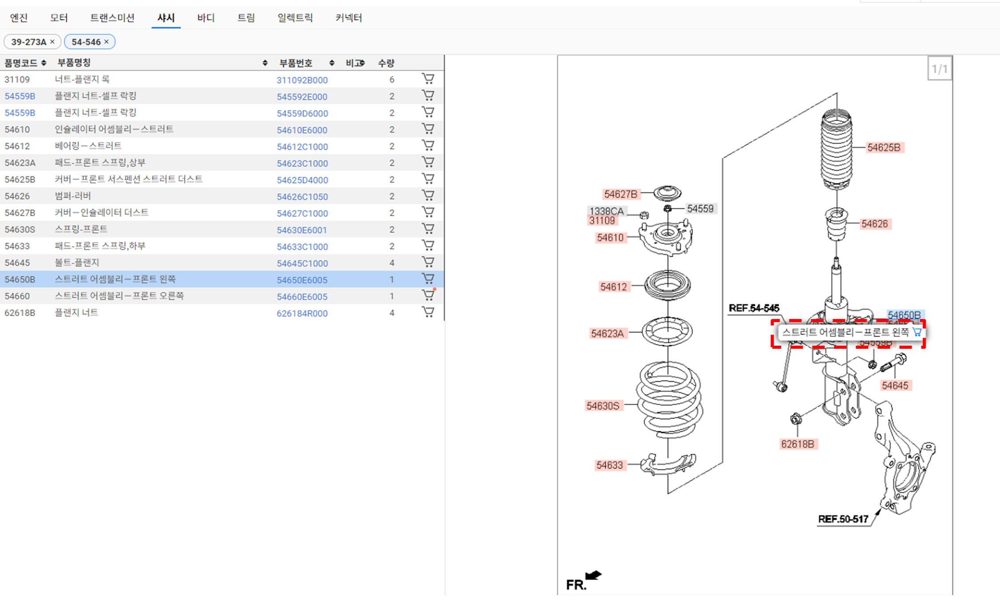Click cart icon for 54650E6005 row

pyautogui.click(x=428, y=279)
